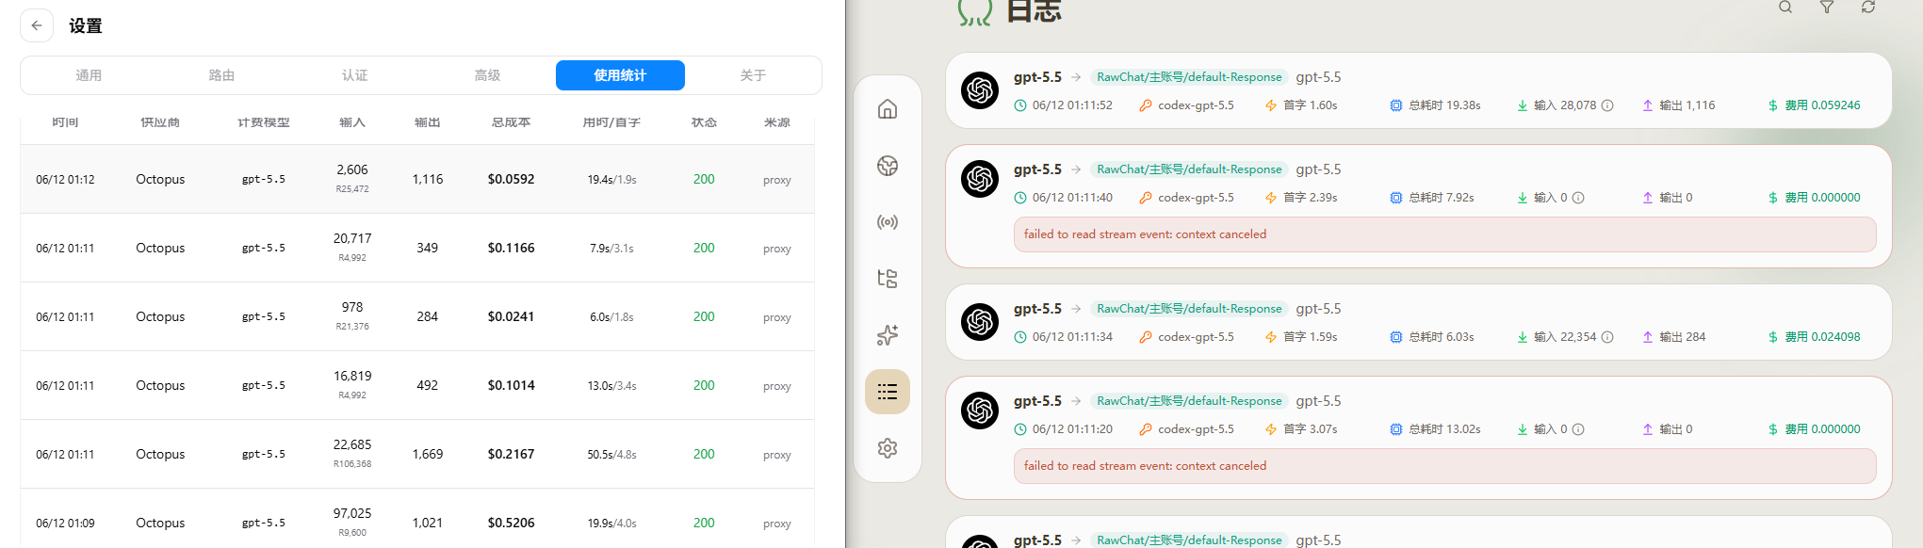Viewport: 1923px width, 548px height.
Task: Click the input value 2,606
Action: click(x=352, y=169)
